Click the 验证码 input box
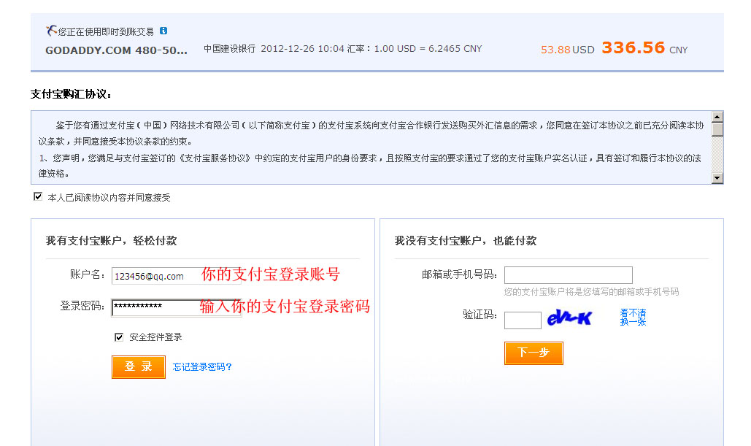The image size is (751, 446). tap(523, 320)
